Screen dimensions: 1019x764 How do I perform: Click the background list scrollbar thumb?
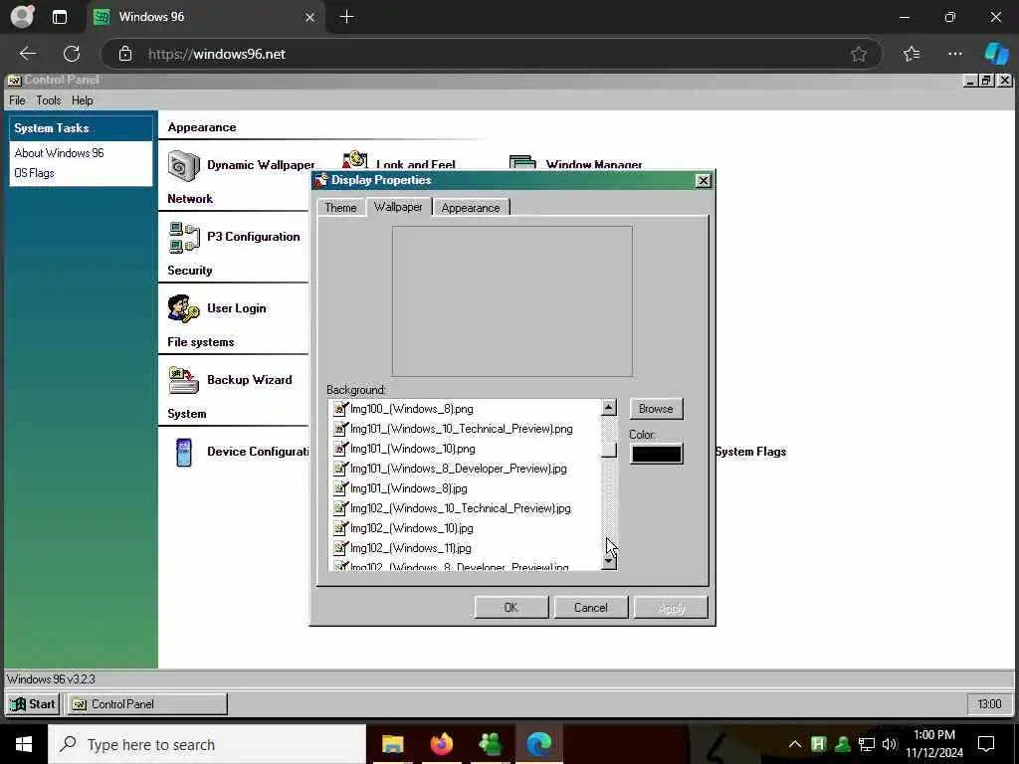pyautogui.click(x=609, y=450)
